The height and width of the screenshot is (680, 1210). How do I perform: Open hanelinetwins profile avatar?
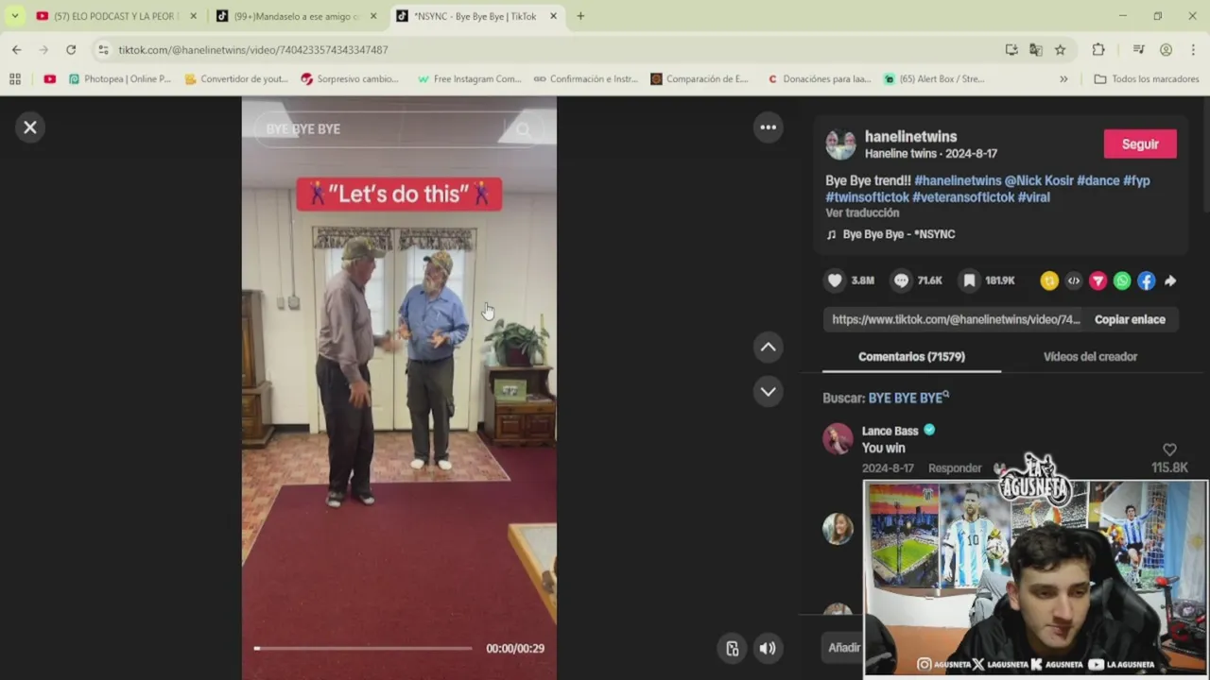840,144
